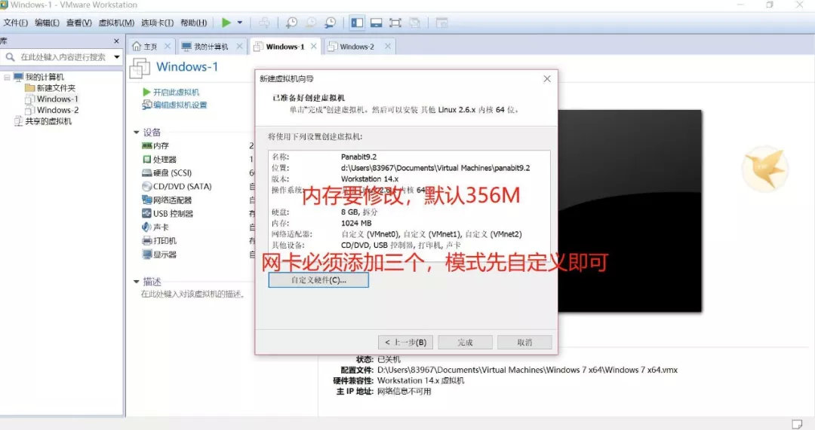Click the < 上一步(B) button
The image size is (815, 430).
(406, 343)
